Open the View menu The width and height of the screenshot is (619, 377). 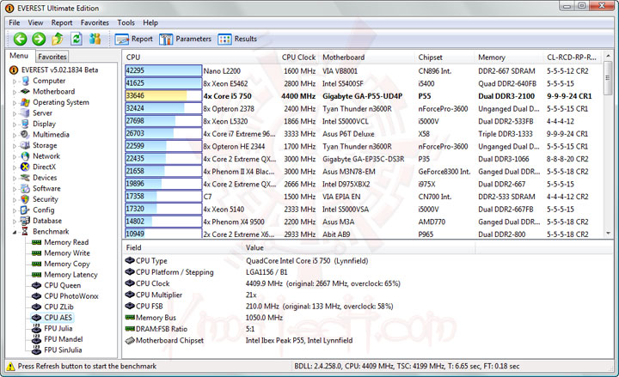35,23
